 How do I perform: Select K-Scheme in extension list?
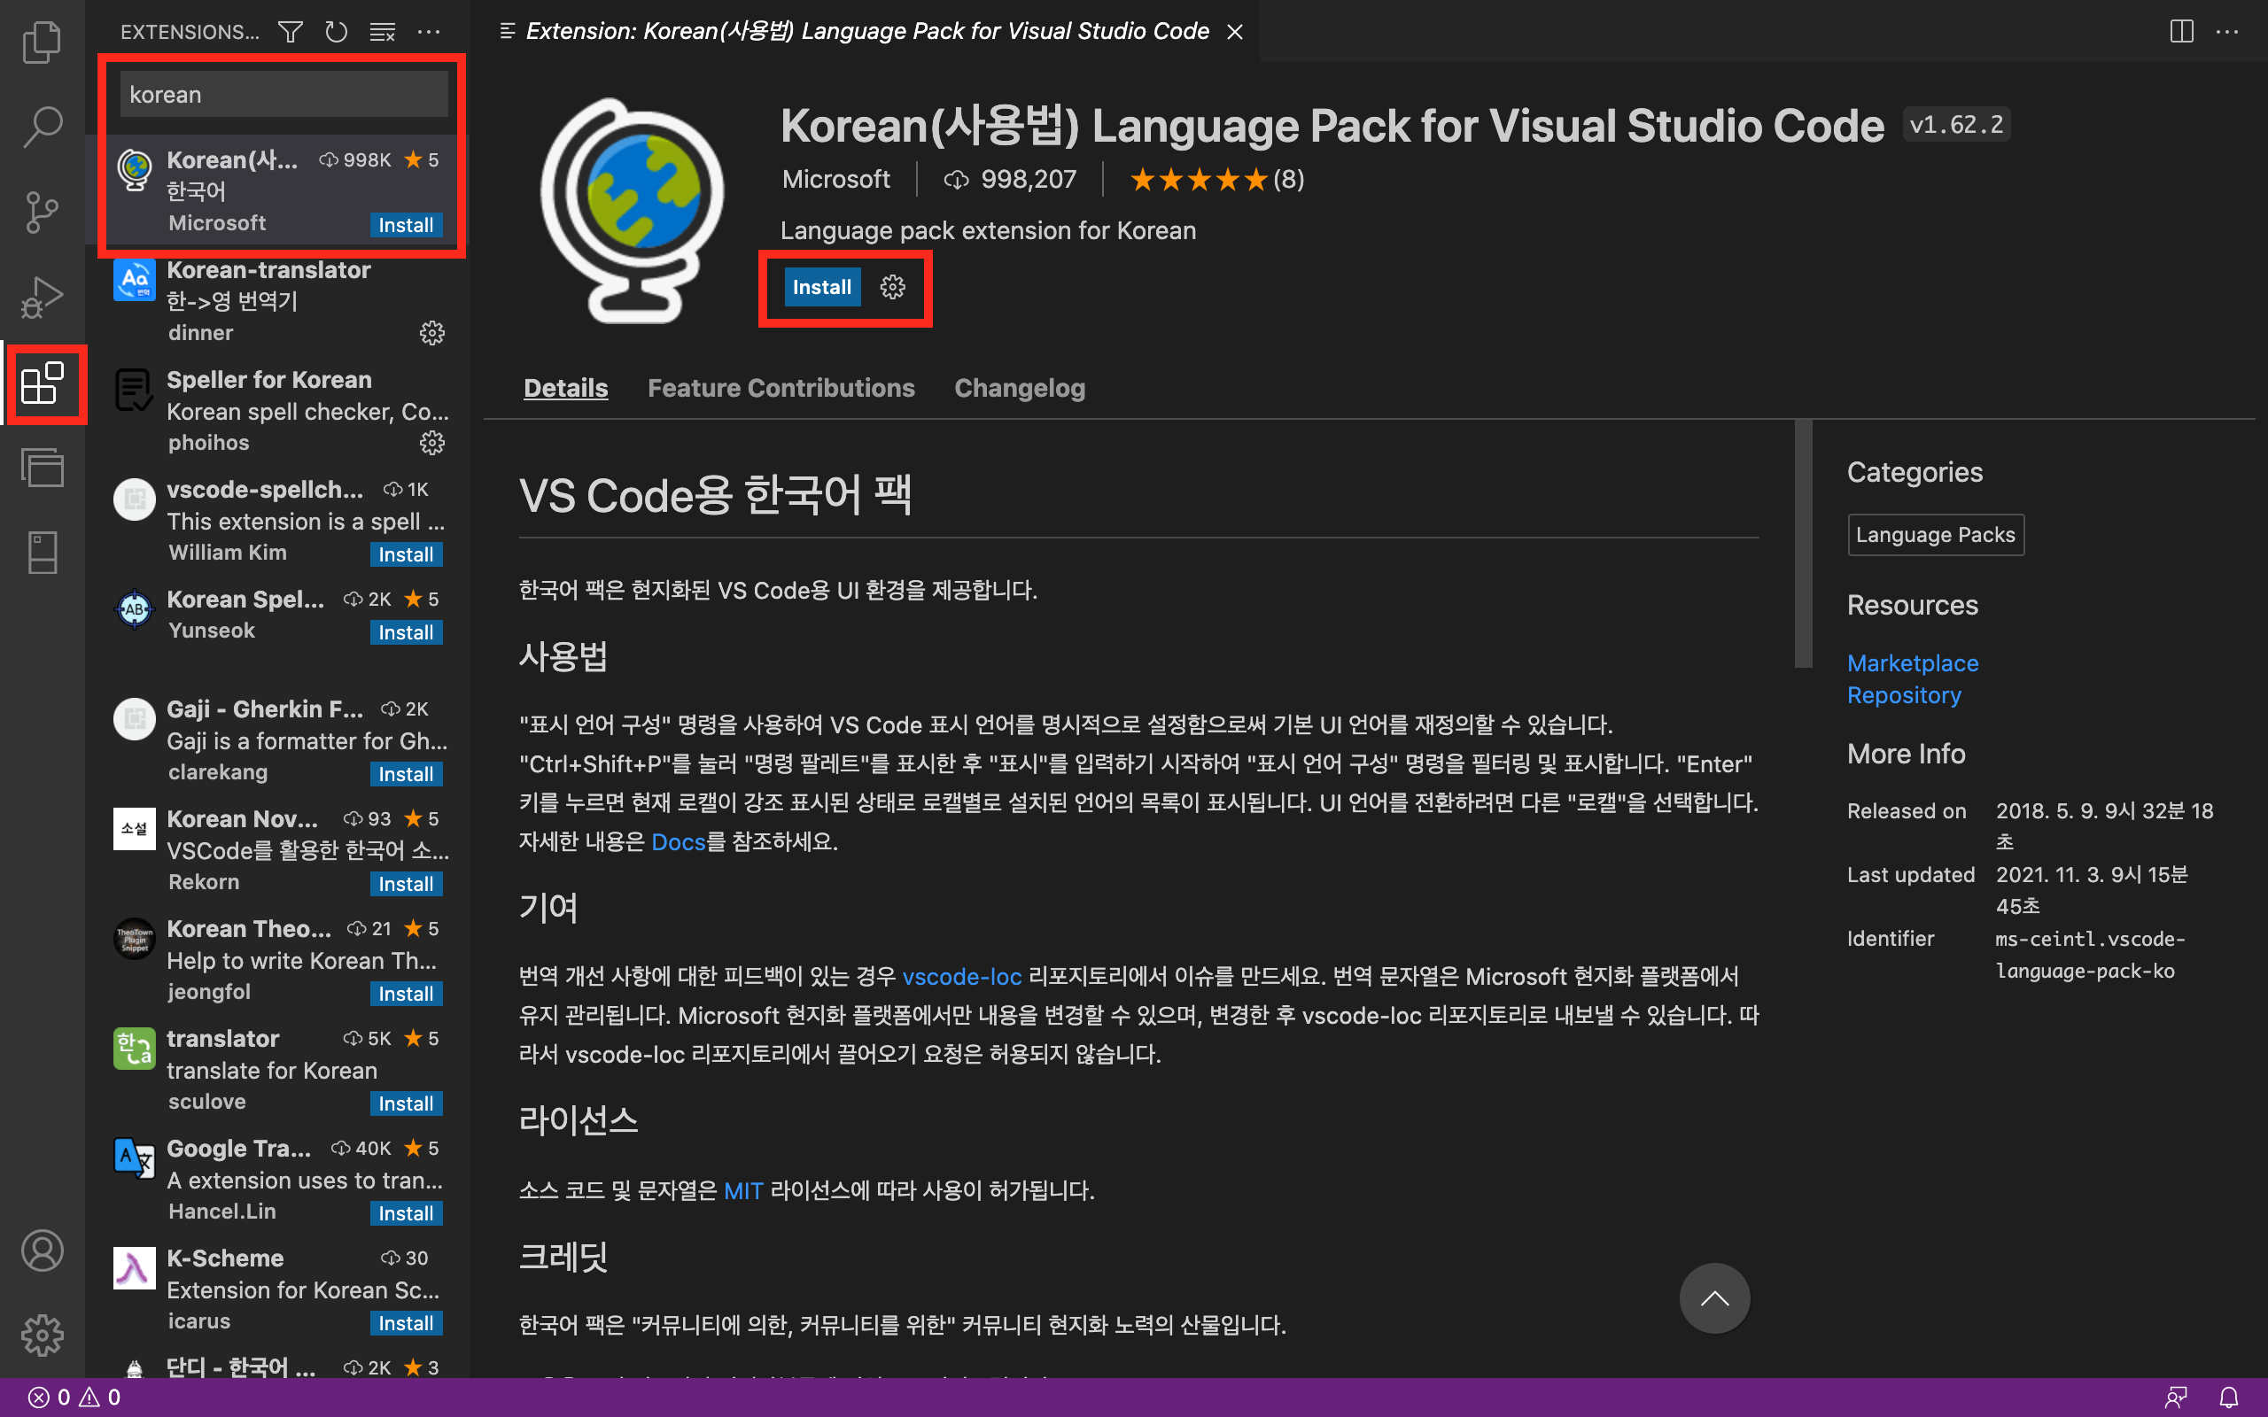[x=277, y=1289]
